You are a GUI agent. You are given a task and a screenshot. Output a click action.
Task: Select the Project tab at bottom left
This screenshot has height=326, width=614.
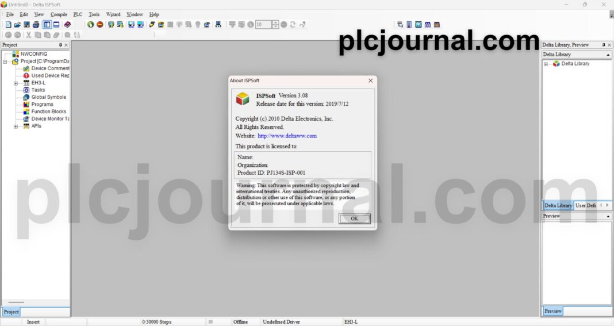point(11,312)
